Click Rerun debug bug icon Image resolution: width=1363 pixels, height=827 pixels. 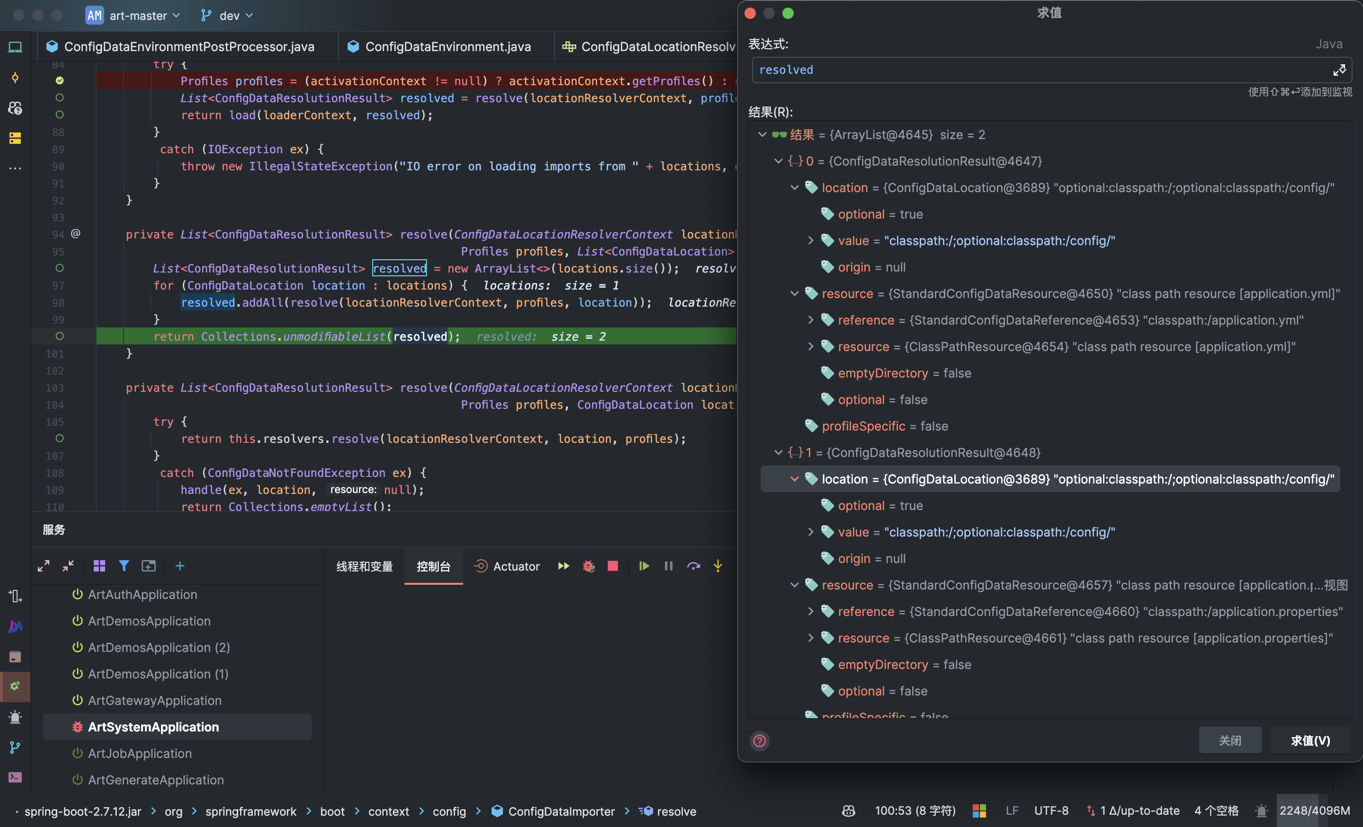point(588,566)
